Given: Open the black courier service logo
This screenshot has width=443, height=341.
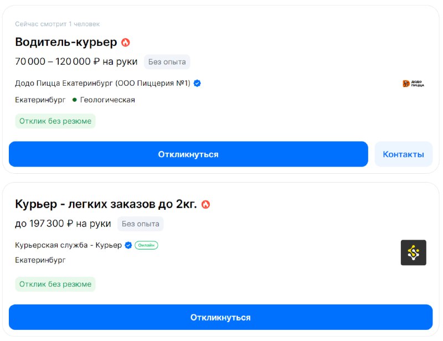Looking at the screenshot, I should (x=413, y=252).
